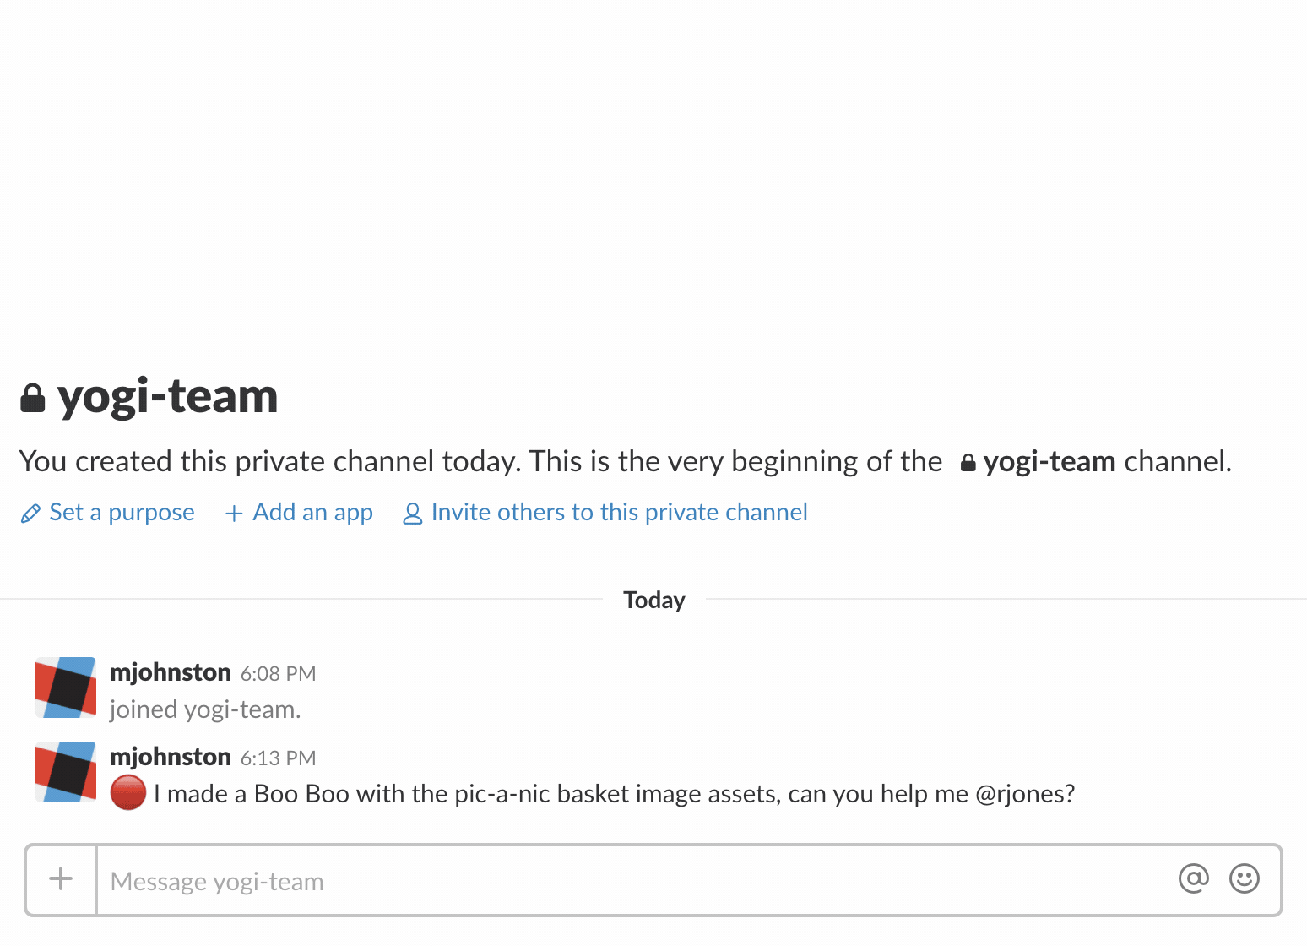
Task: Click the Today date divider label
Action: 654,600
